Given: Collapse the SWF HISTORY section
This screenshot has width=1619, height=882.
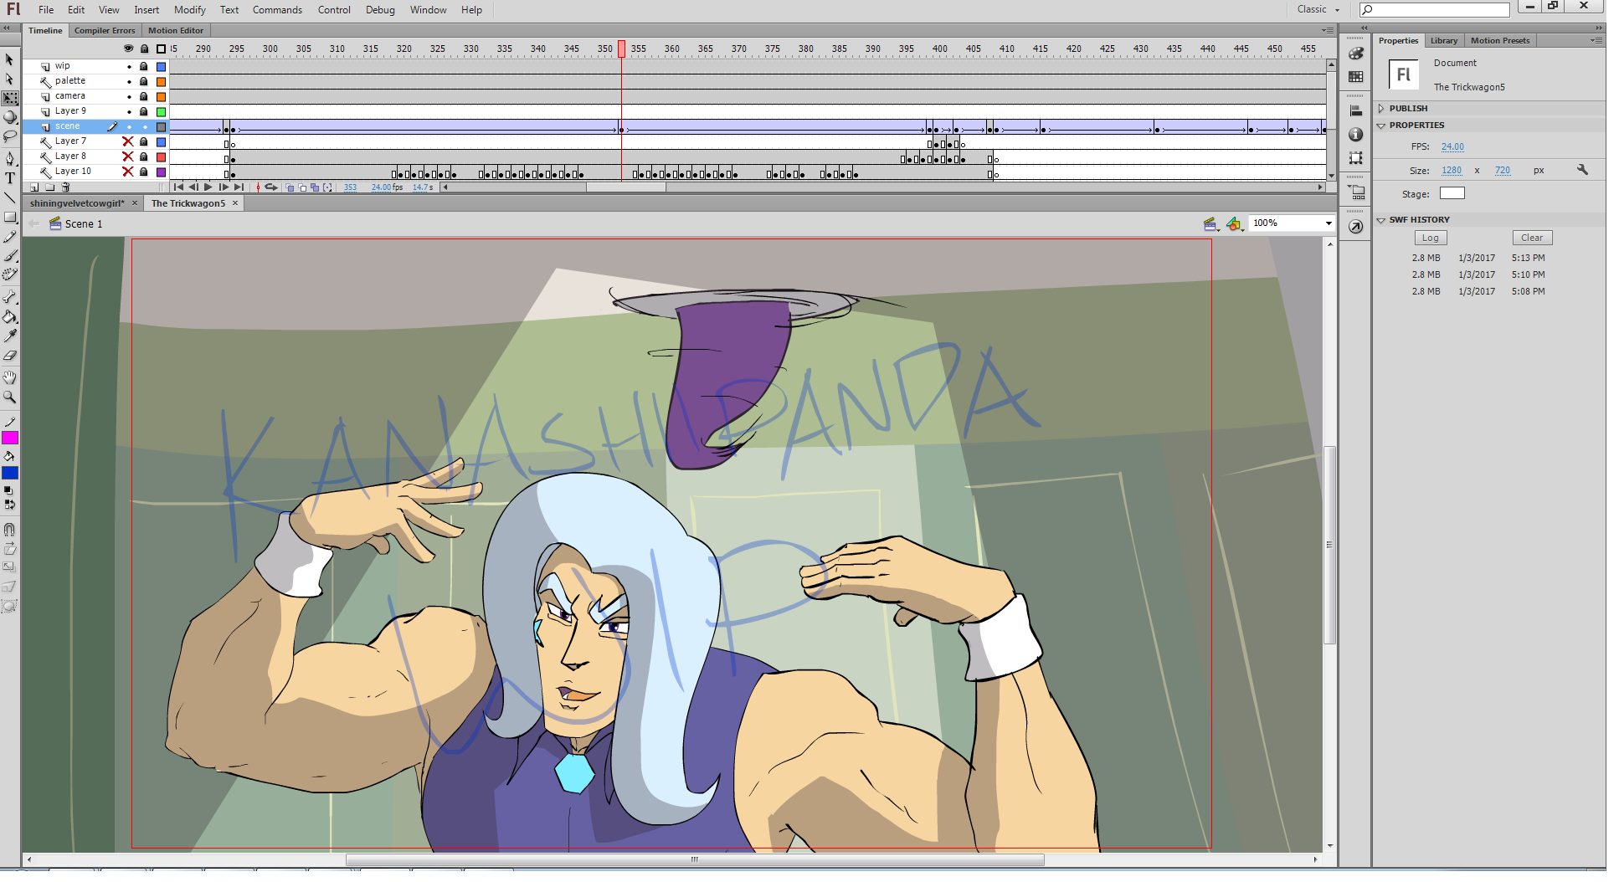Looking at the screenshot, I should tap(1381, 220).
